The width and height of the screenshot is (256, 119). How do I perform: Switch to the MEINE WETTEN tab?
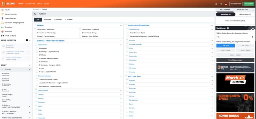click(x=242, y=10)
